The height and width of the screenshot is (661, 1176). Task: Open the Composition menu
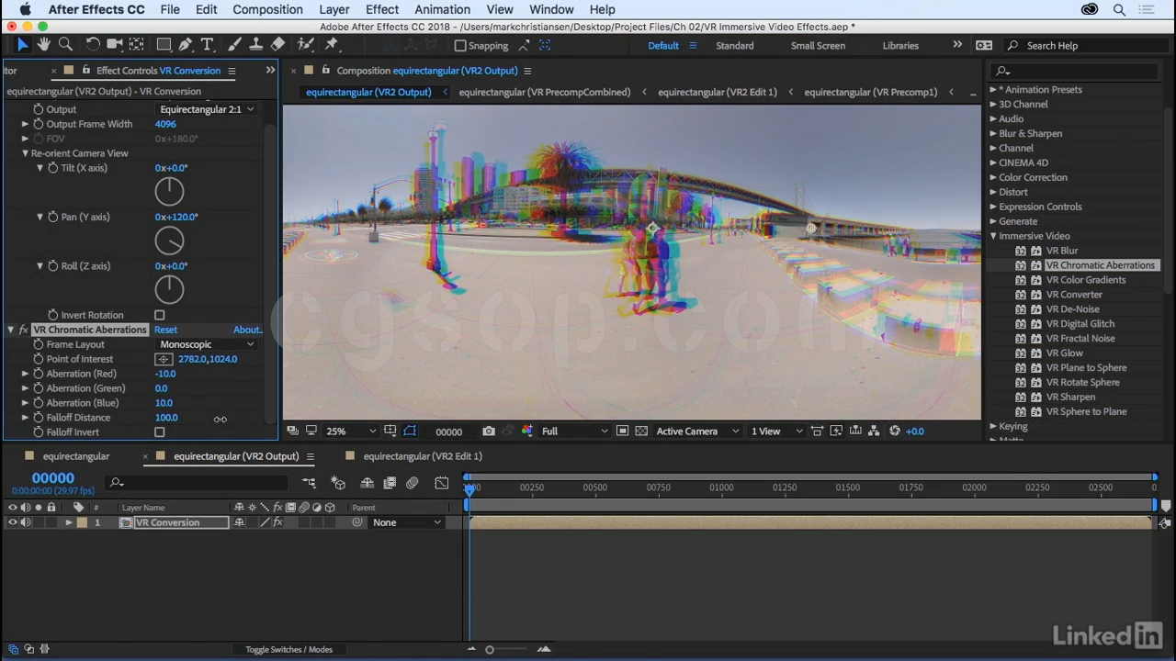pyautogui.click(x=267, y=9)
